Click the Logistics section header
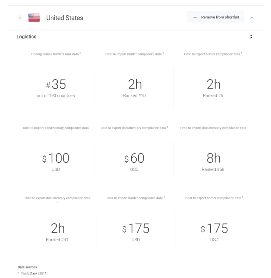 (x=27, y=37)
